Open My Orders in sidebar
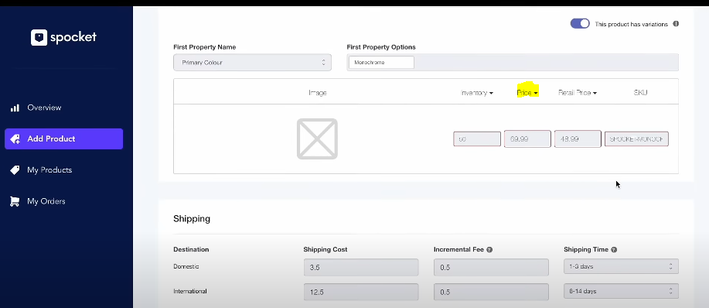709x308 pixels. 46,201
